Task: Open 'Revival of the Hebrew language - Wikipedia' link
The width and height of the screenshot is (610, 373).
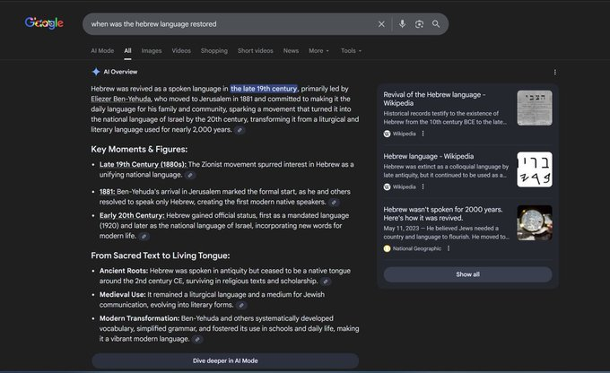Action: pos(434,99)
